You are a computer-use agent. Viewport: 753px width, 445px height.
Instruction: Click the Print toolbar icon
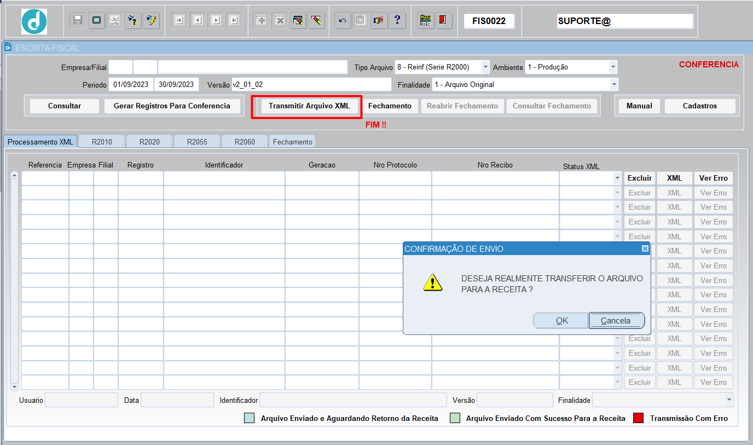tap(114, 20)
